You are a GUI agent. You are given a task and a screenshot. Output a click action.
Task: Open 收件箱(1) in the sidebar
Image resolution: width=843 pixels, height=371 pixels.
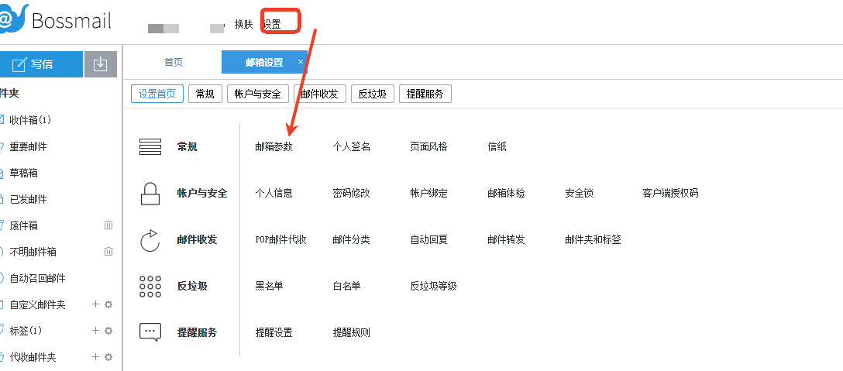pyautogui.click(x=30, y=120)
